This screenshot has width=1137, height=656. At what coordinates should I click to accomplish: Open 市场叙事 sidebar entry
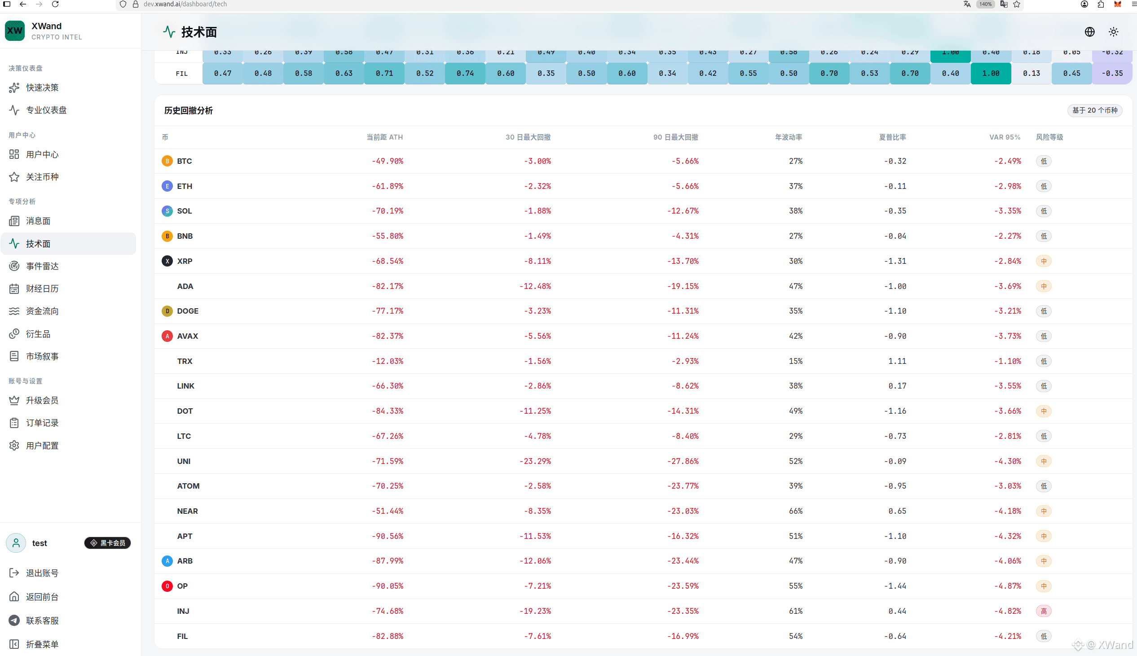click(69, 356)
